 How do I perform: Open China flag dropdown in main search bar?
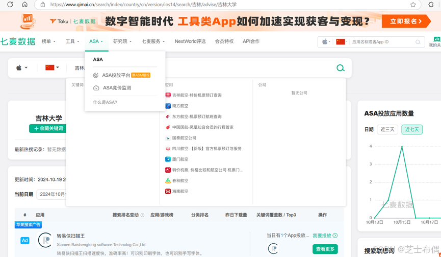pos(52,67)
